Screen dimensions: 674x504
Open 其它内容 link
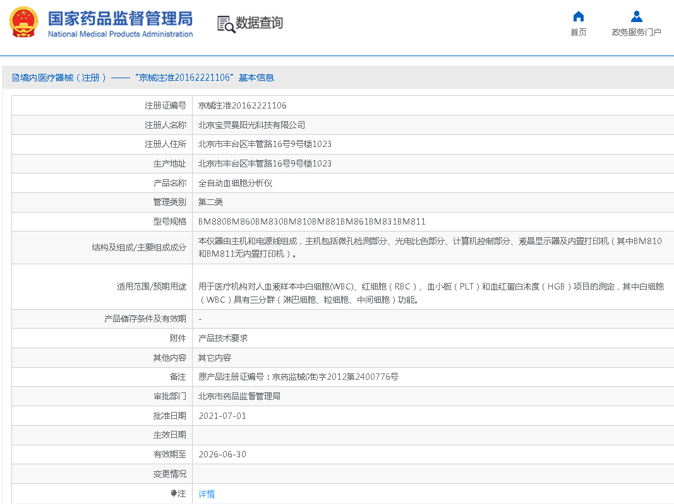pos(215,358)
